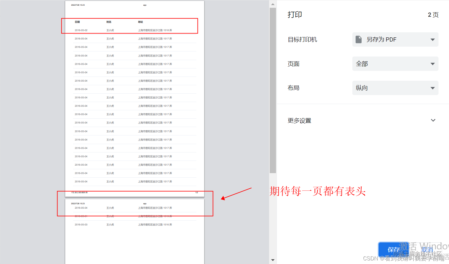The height and width of the screenshot is (264, 449).
Task: Click the PDF file icon in destination
Action: pyautogui.click(x=359, y=39)
